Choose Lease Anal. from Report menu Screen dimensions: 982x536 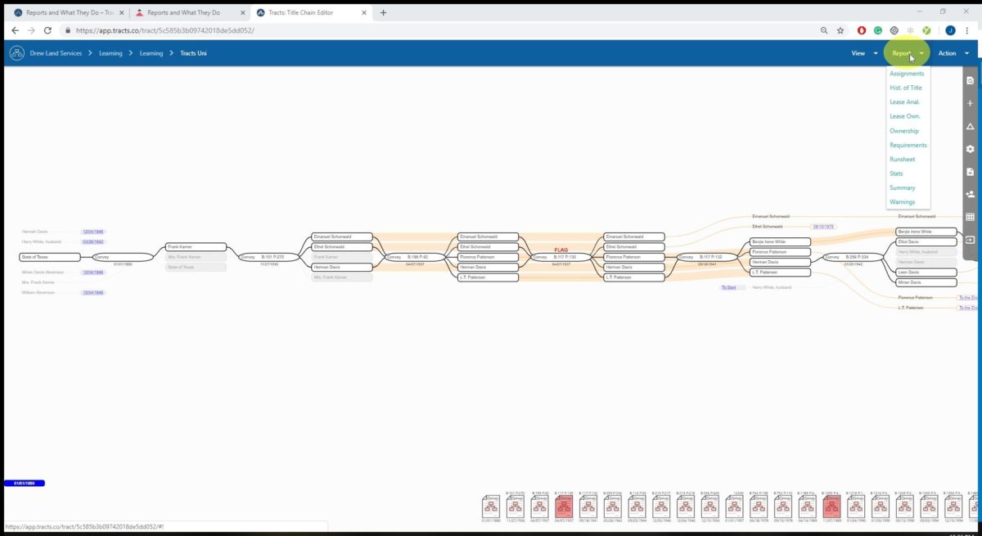coord(904,102)
